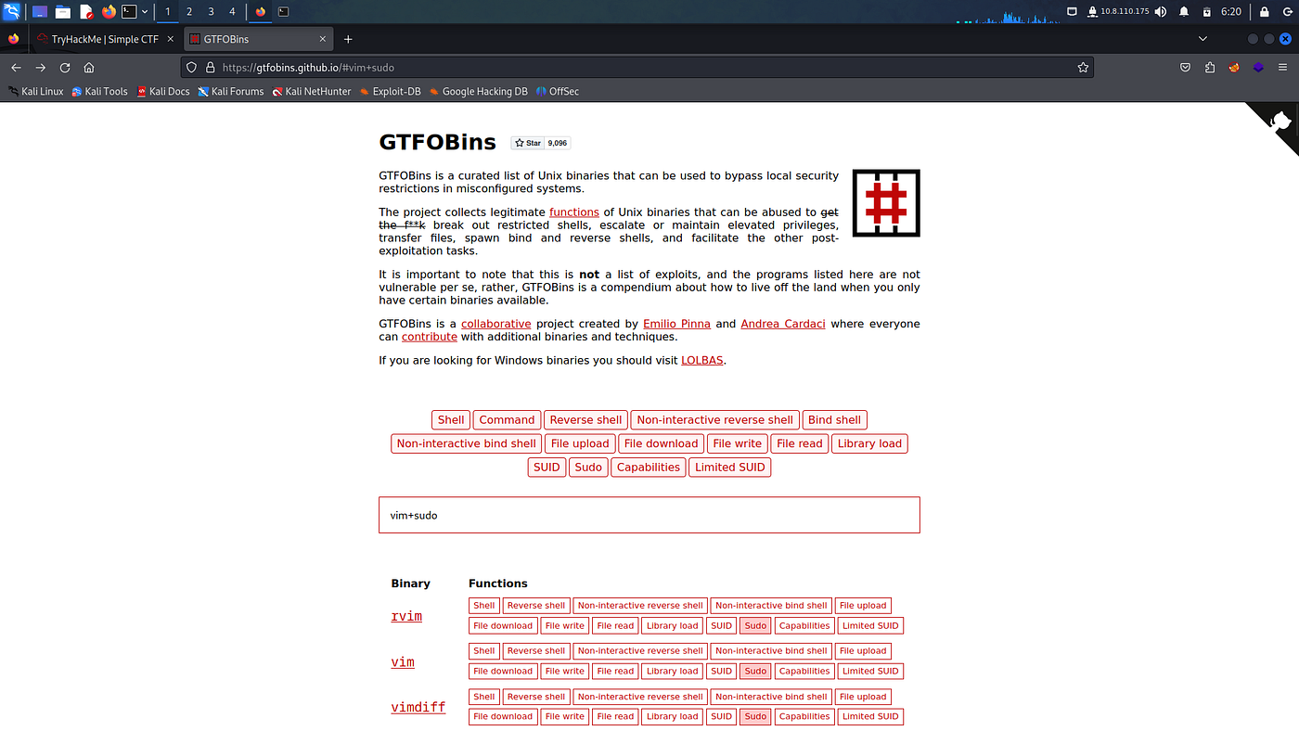
Task: Open the Kali NetHunter bookmark
Action: tap(312, 92)
